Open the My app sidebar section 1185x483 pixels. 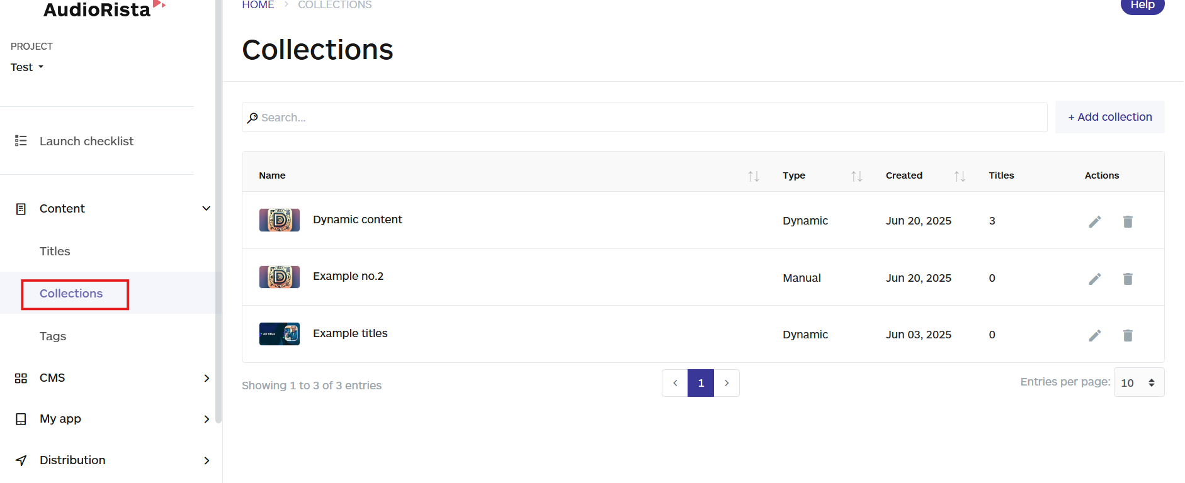[60, 419]
